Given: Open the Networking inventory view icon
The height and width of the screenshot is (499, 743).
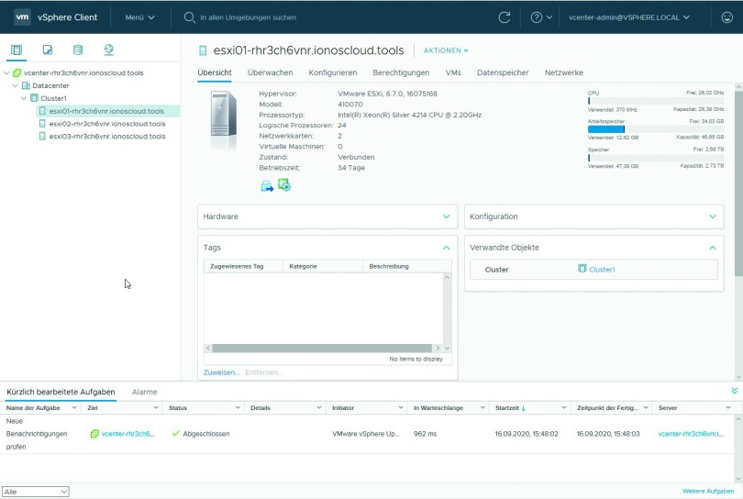Looking at the screenshot, I should coord(108,50).
